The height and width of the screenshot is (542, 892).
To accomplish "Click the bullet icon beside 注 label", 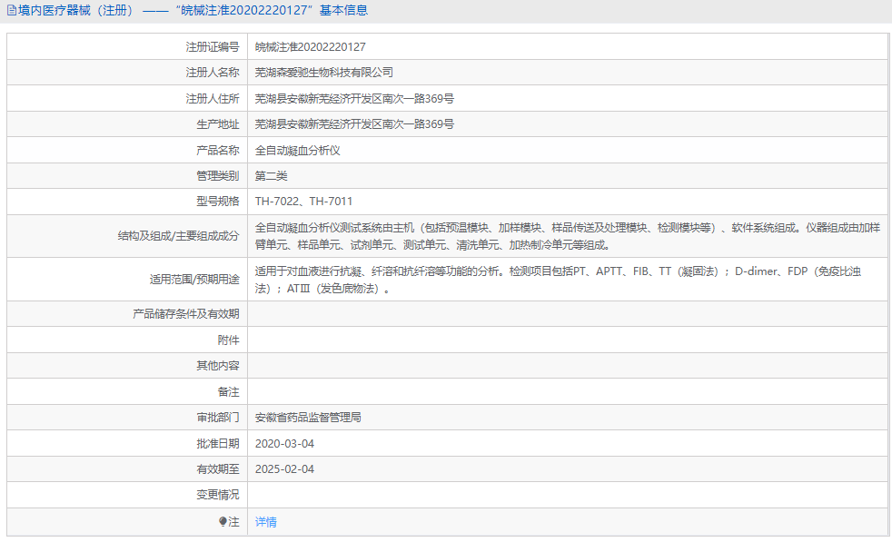I will [x=223, y=521].
